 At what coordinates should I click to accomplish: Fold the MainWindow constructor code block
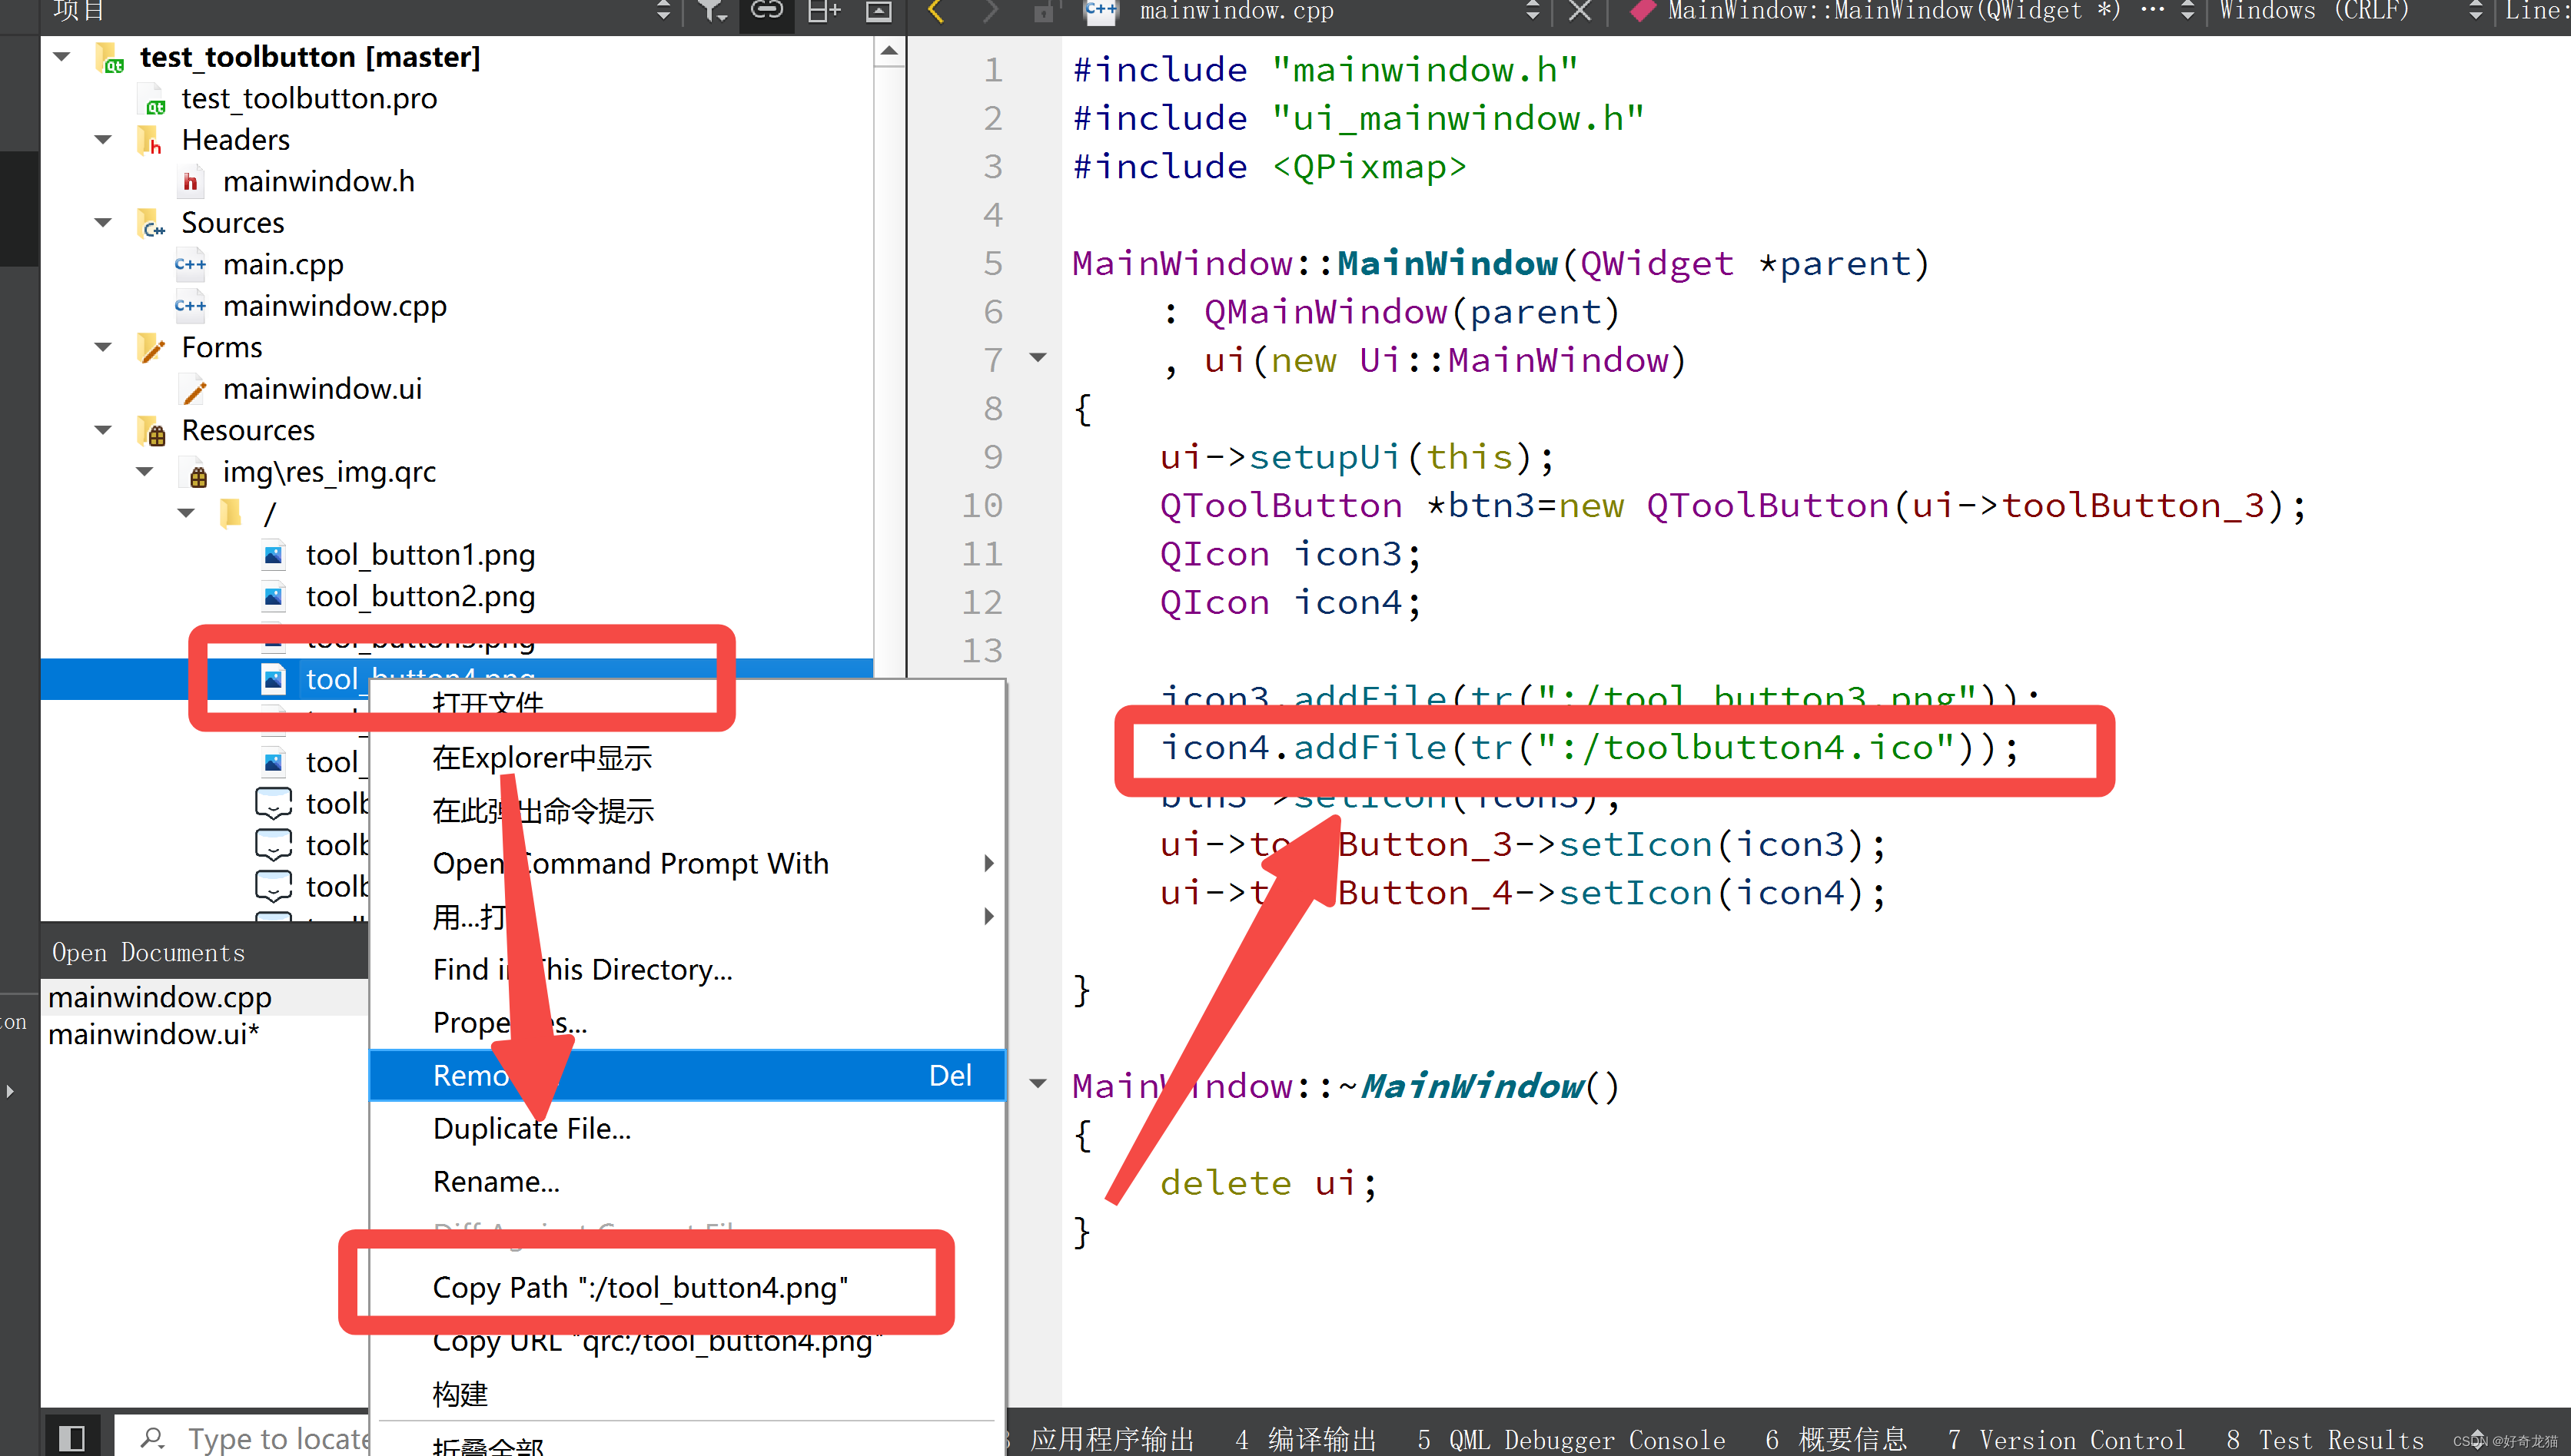[x=1038, y=358]
